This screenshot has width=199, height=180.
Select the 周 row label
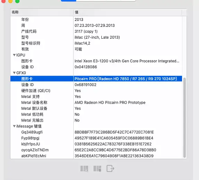(x=23, y=25)
